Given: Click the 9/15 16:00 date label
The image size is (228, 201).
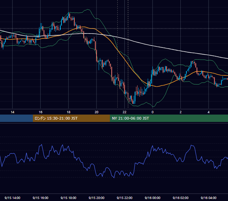Looking at the screenshot, I should coord(41,198).
